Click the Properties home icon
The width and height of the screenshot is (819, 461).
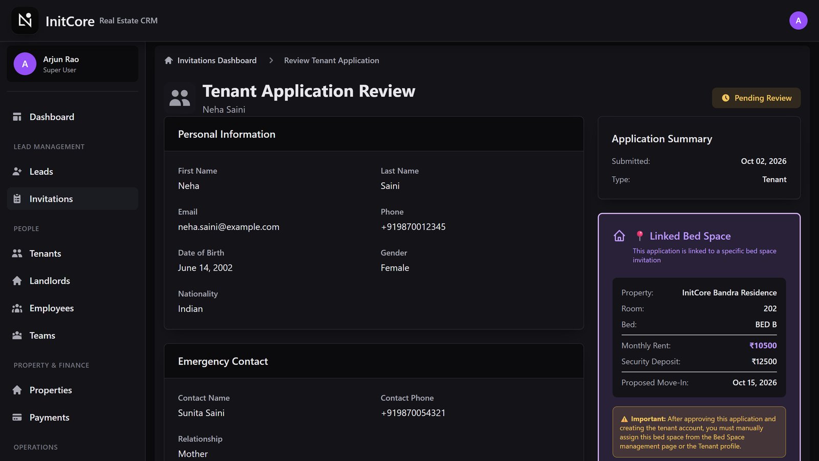(17, 390)
